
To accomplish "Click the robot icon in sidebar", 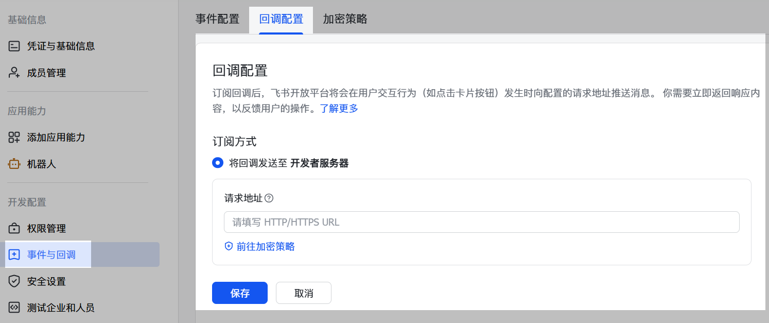I will [14, 164].
